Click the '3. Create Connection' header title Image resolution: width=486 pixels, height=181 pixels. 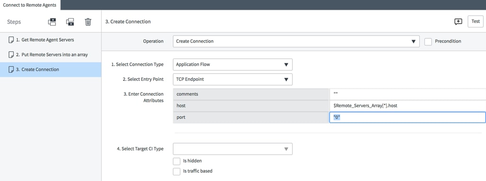pos(128,22)
